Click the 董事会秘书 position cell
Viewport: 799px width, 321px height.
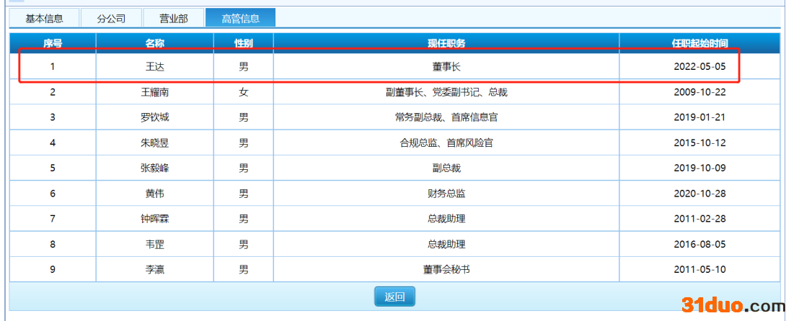click(446, 270)
